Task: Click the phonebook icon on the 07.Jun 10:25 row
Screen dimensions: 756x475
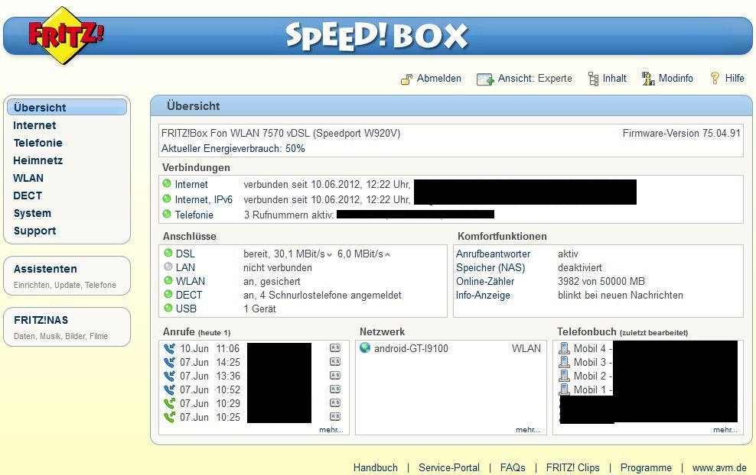Action: tap(335, 417)
